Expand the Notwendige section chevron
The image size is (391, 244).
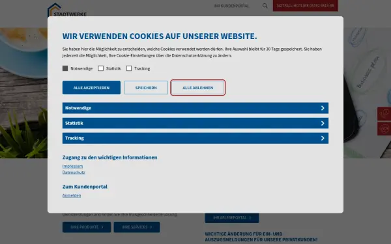tap(323, 108)
